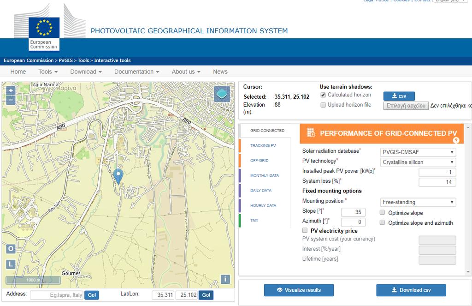Click the Download csv button
The width and height of the screenshot is (472, 306).
(411, 290)
